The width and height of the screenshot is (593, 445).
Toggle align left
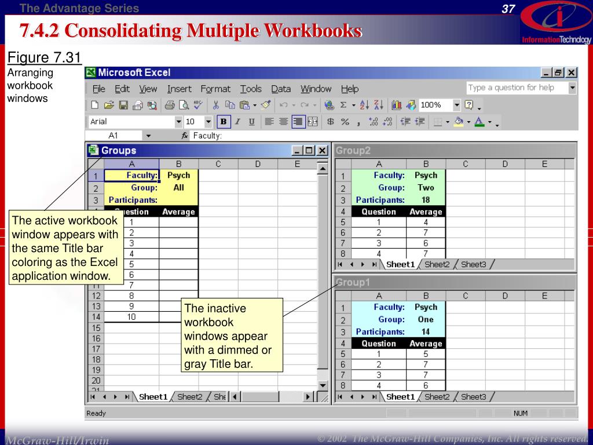[x=269, y=122]
